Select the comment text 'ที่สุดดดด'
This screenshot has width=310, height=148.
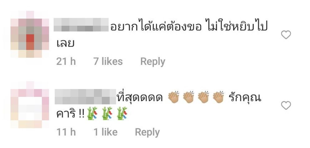click(140, 98)
